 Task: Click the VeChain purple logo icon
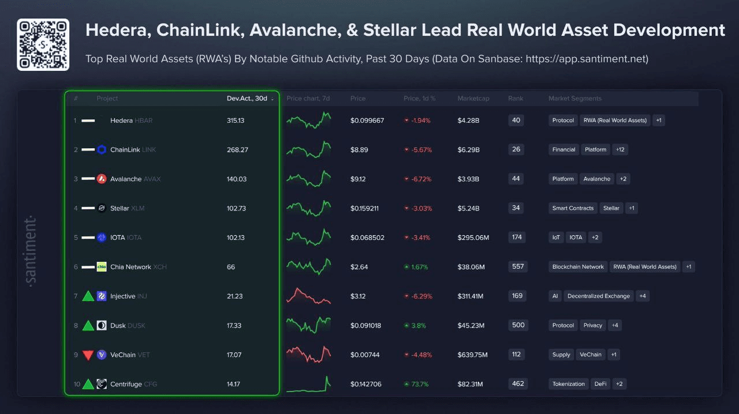pyautogui.click(x=102, y=355)
